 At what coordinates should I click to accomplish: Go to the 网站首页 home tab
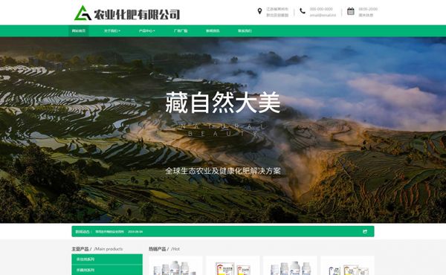79,30
